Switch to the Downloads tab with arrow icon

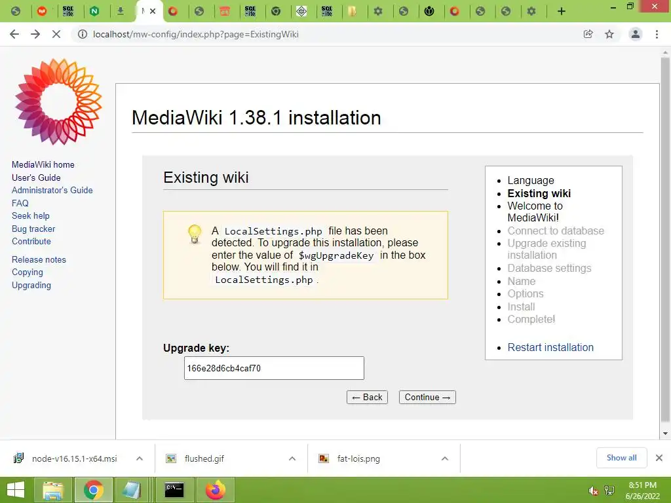coord(121,11)
